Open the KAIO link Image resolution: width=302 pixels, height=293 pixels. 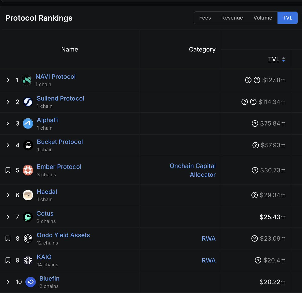(44, 257)
